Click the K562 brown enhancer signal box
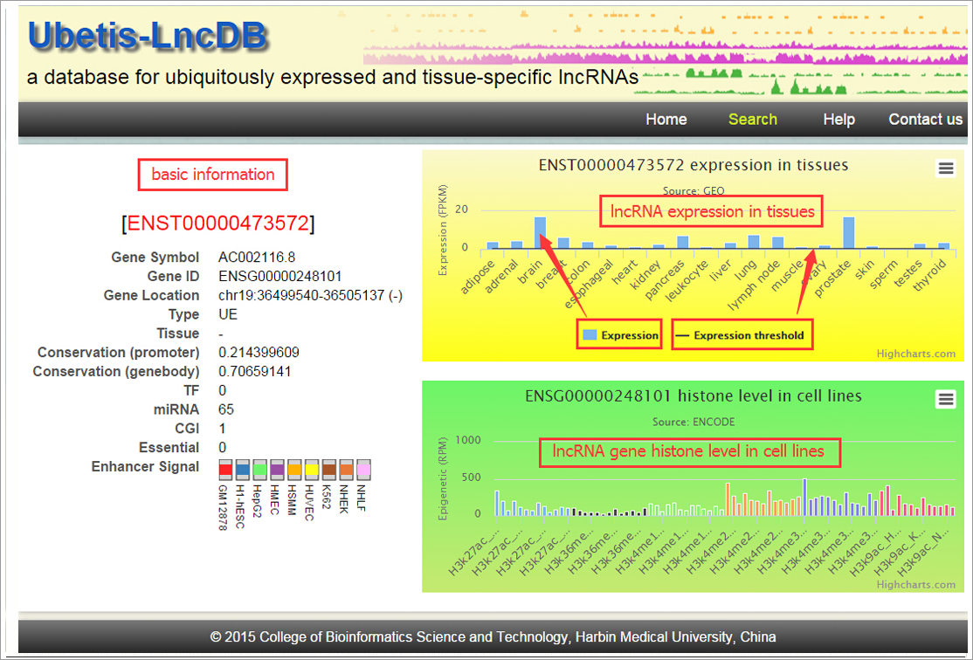Screen dimensions: 973x660 328,468
